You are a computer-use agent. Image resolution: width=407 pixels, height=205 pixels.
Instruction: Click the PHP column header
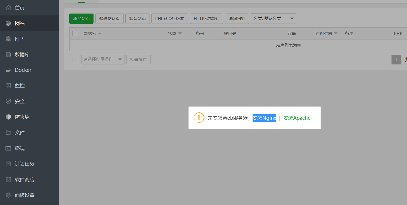398,33
